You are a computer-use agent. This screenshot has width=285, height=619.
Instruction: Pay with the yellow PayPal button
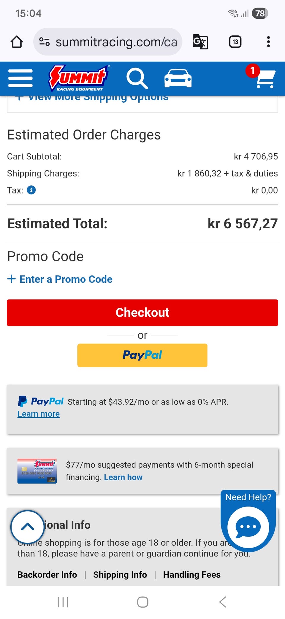point(142,355)
